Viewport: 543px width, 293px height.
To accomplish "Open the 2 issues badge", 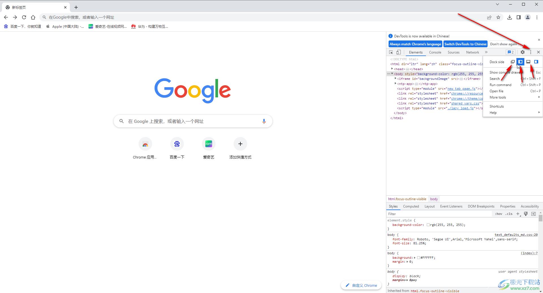I will (x=510, y=52).
